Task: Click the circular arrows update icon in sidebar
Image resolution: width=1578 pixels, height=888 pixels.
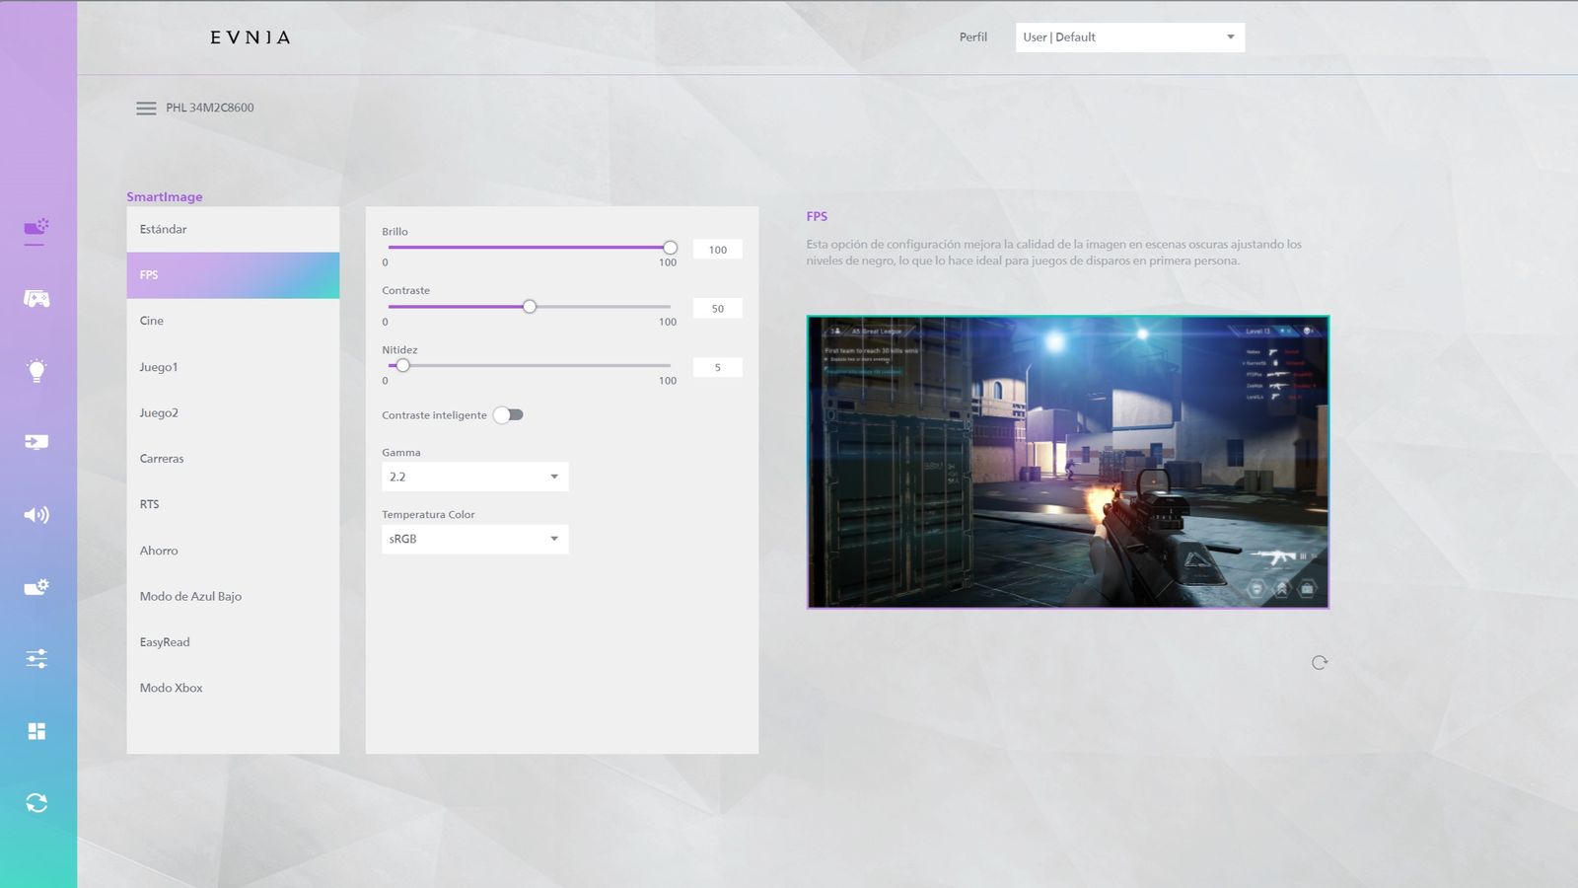Action: [36, 803]
